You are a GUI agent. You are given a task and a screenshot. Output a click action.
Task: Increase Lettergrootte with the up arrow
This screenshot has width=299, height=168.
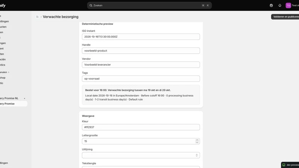tap(197, 140)
